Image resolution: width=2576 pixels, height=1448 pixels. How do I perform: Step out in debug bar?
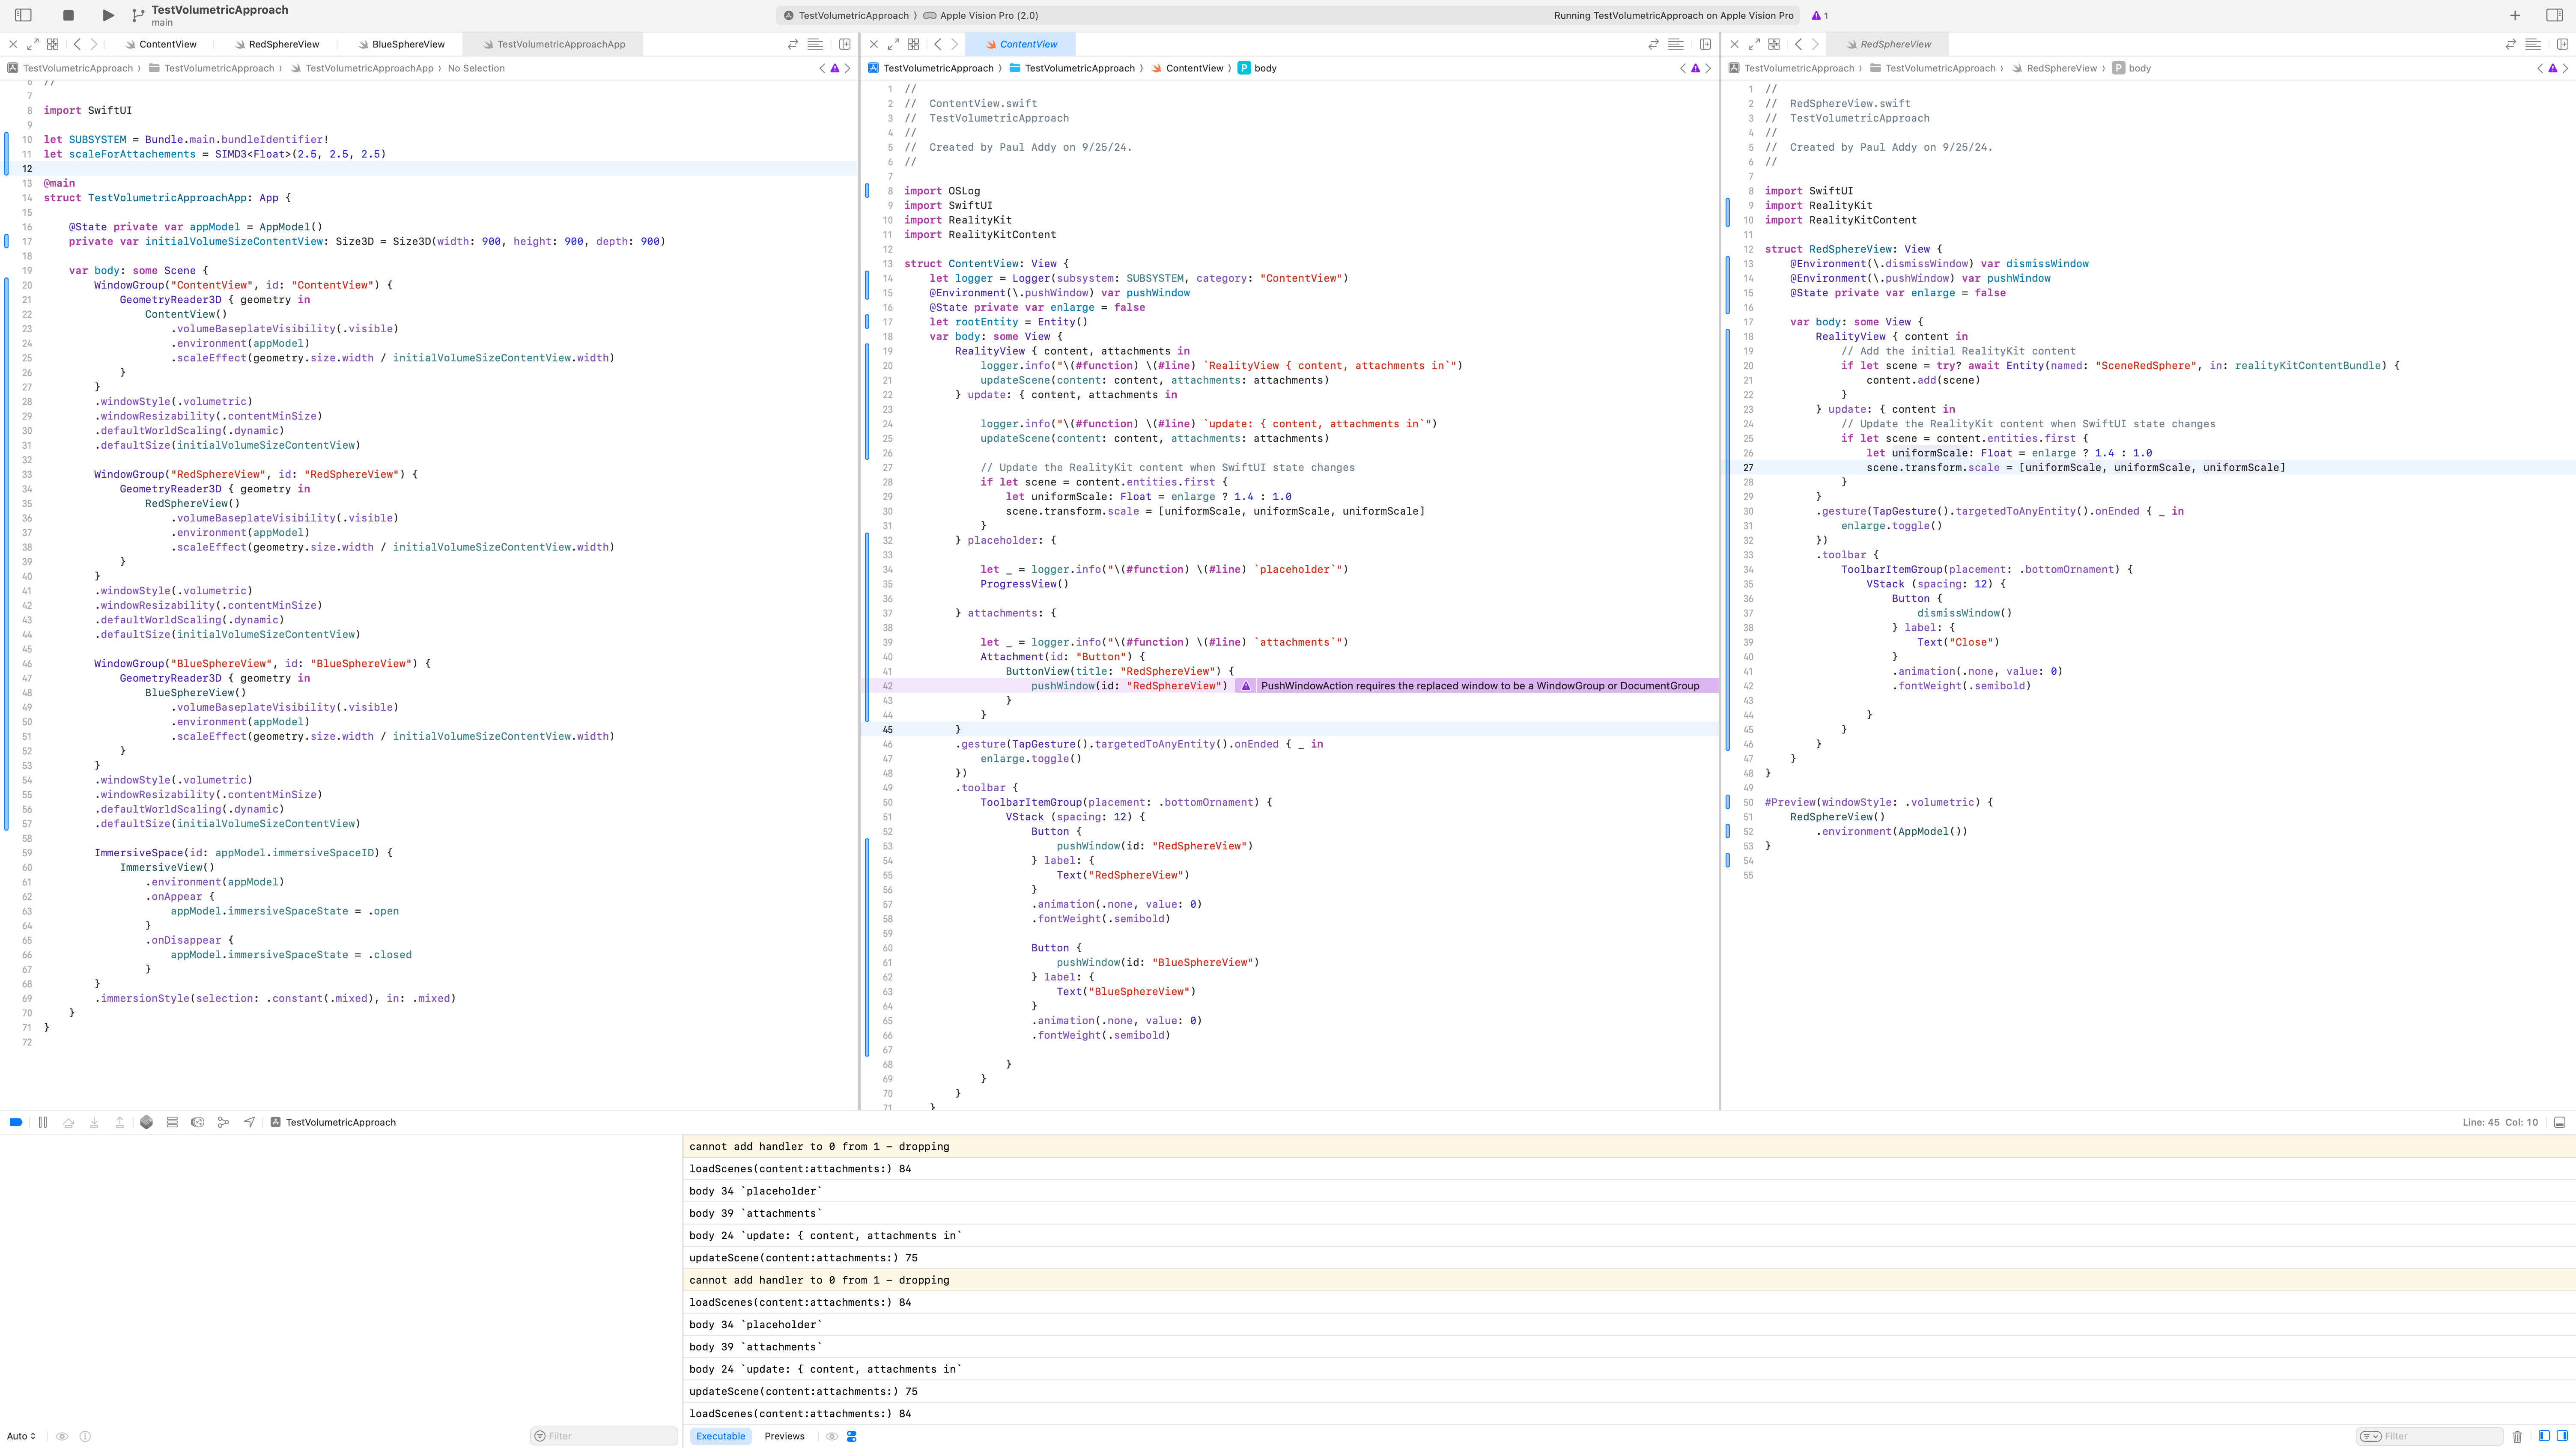click(120, 1122)
